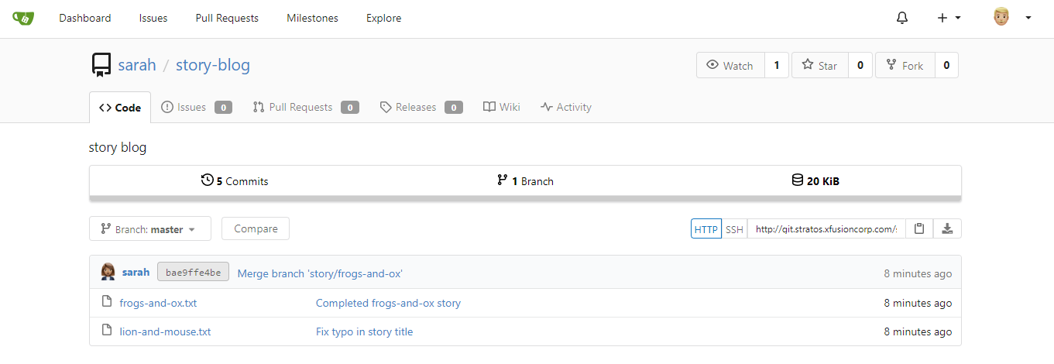
Task: Open the Gitea home logo
Action: pyautogui.click(x=22, y=18)
